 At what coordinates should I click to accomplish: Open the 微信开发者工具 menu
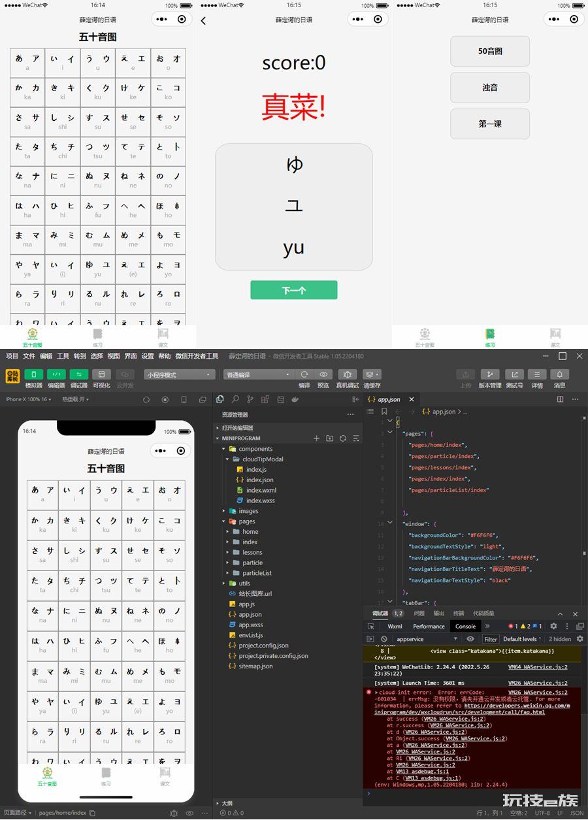coord(197,356)
